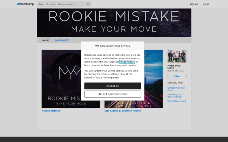Screen dimensions: 228x142
Task: Click the Make Your Move band photo
Action: point(177,56)
